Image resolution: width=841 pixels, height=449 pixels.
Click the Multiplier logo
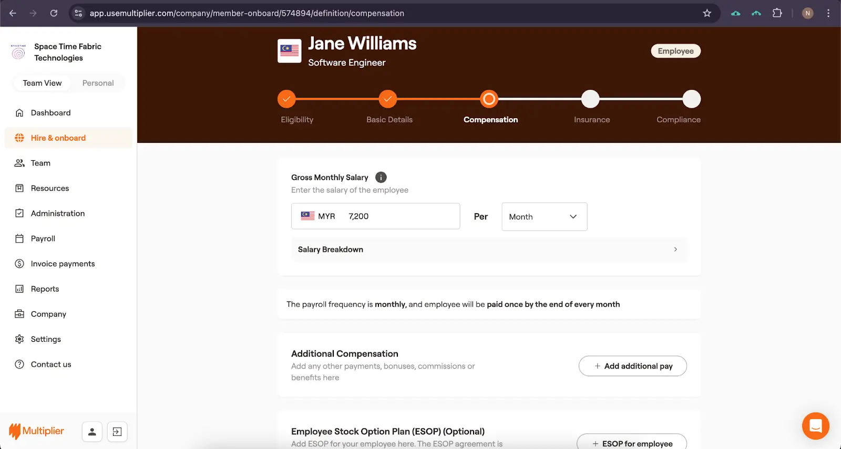tap(36, 431)
